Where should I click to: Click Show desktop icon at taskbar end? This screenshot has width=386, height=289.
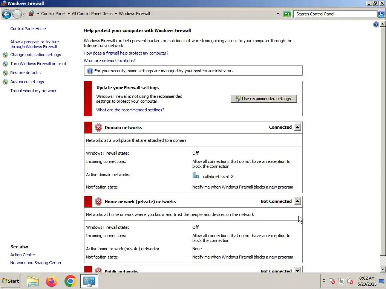click(x=382, y=281)
